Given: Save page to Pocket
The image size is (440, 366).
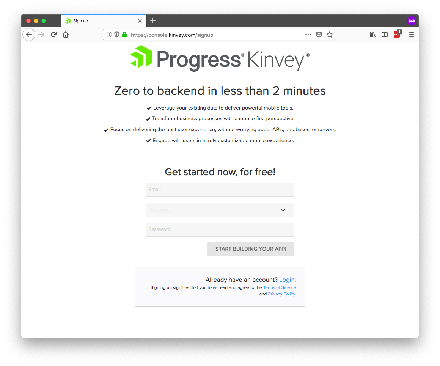Looking at the screenshot, I should click(319, 35).
